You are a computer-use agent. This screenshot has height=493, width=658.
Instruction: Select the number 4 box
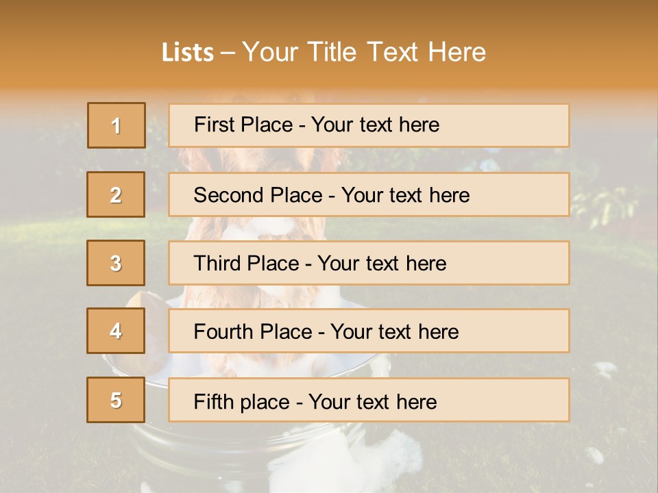tap(116, 331)
